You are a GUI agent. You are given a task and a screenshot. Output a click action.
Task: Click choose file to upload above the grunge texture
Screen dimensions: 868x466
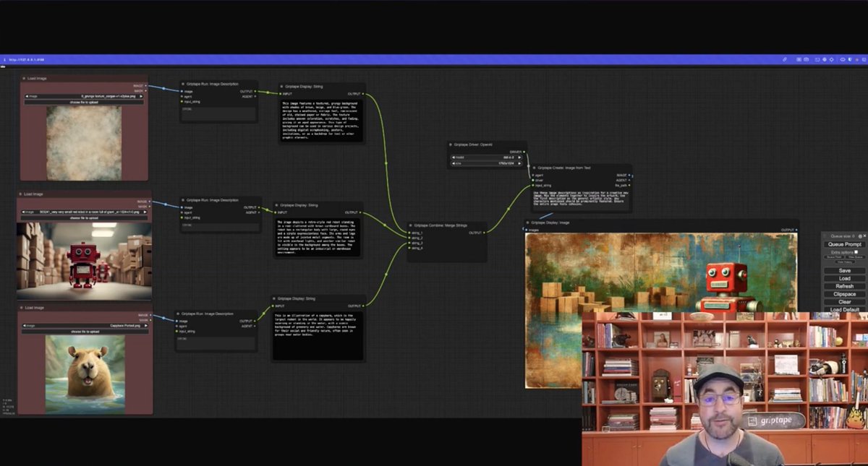pos(84,102)
